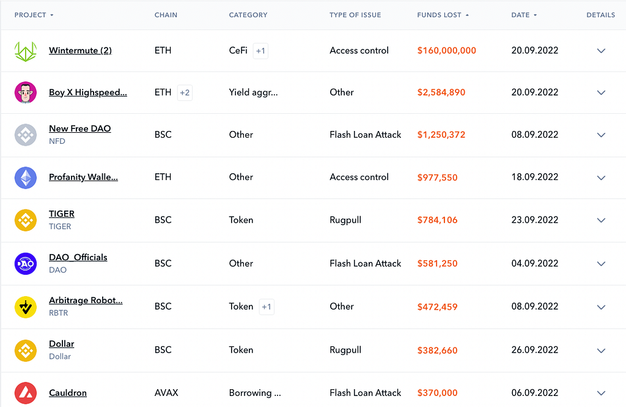Click the Wintermute green logo icon

26,51
